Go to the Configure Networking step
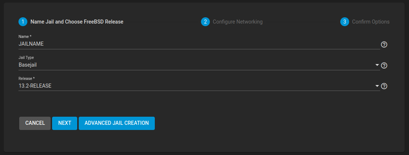Viewport: 409px width, 155px height. point(238,22)
